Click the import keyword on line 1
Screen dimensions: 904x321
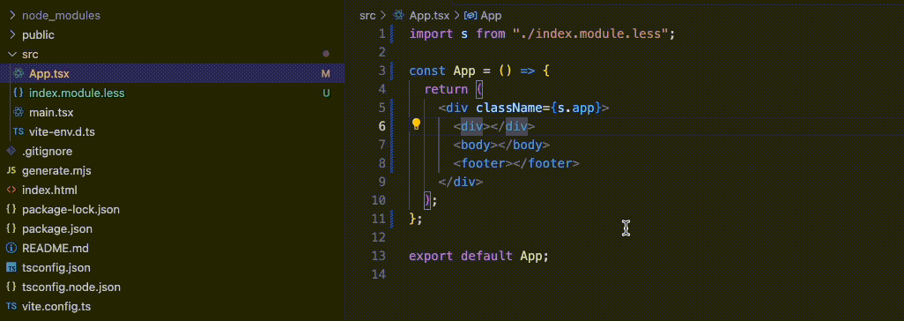point(431,34)
